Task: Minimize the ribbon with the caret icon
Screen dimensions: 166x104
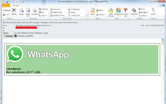Action: (x=160, y=5)
